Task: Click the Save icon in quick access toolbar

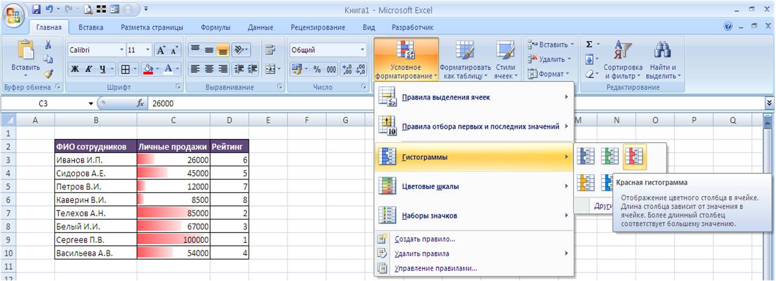Action: [36, 10]
